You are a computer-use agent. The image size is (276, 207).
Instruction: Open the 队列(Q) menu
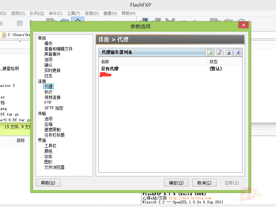pos(37,13)
